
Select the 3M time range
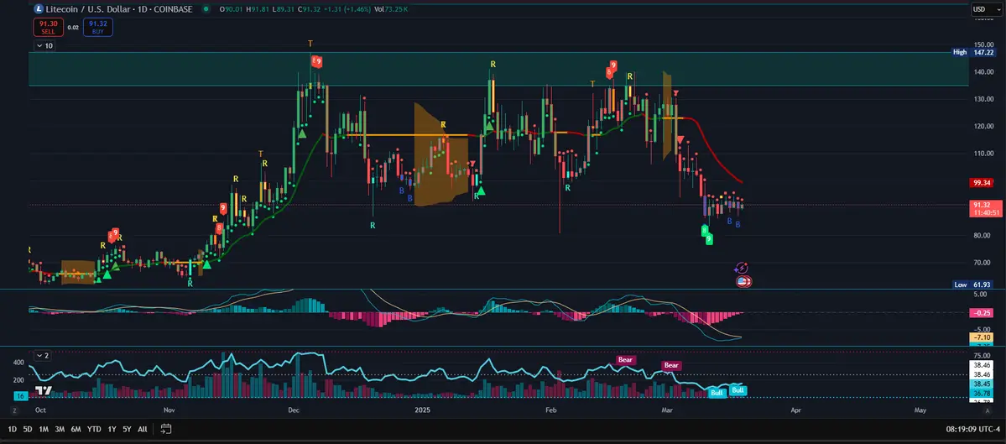tap(60, 429)
